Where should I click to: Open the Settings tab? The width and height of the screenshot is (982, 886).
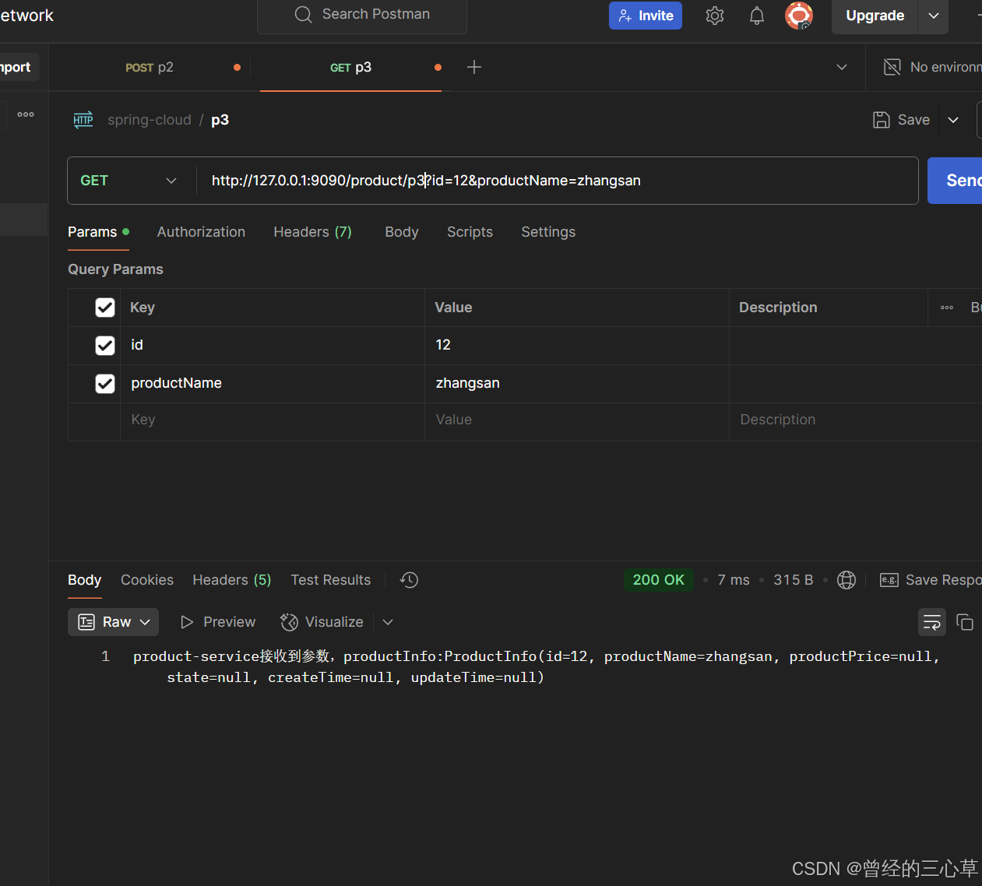[548, 232]
